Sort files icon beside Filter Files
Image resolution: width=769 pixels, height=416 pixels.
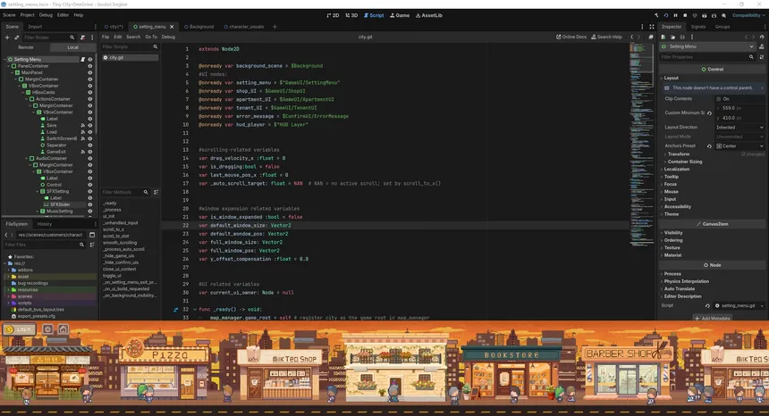point(92,245)
